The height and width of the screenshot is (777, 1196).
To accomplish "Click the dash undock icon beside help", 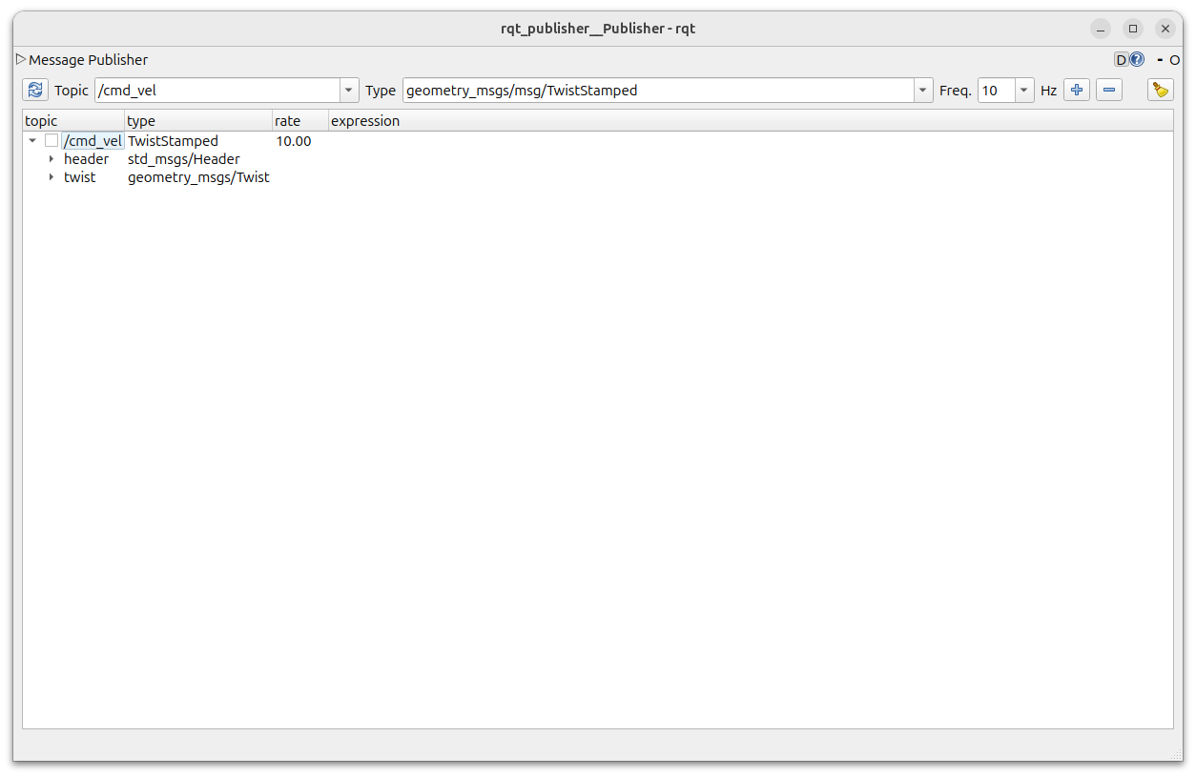I will (x=1160, y=59).
